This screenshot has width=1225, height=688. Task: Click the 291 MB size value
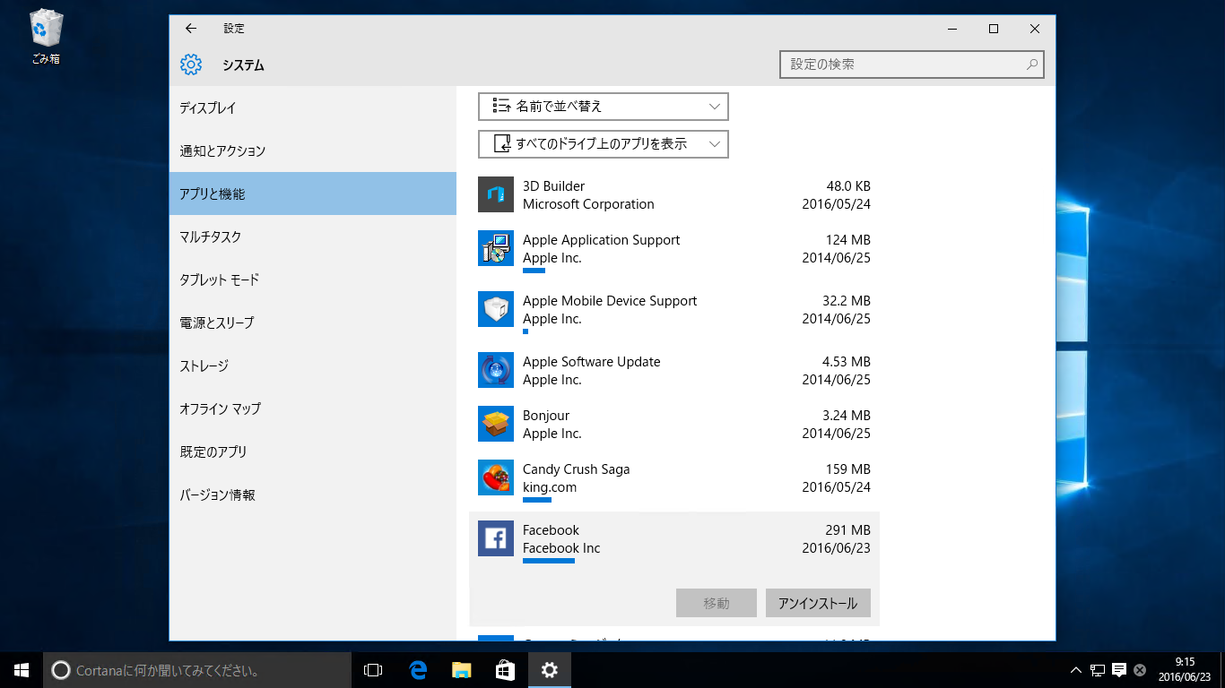pos(847,530)
